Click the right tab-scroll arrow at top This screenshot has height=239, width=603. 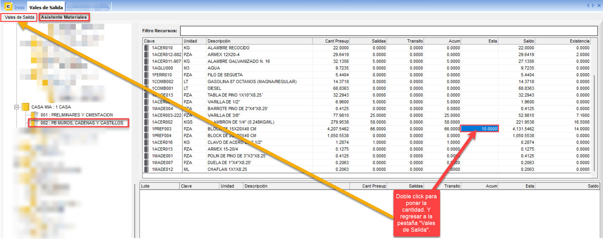pos(593,5)
